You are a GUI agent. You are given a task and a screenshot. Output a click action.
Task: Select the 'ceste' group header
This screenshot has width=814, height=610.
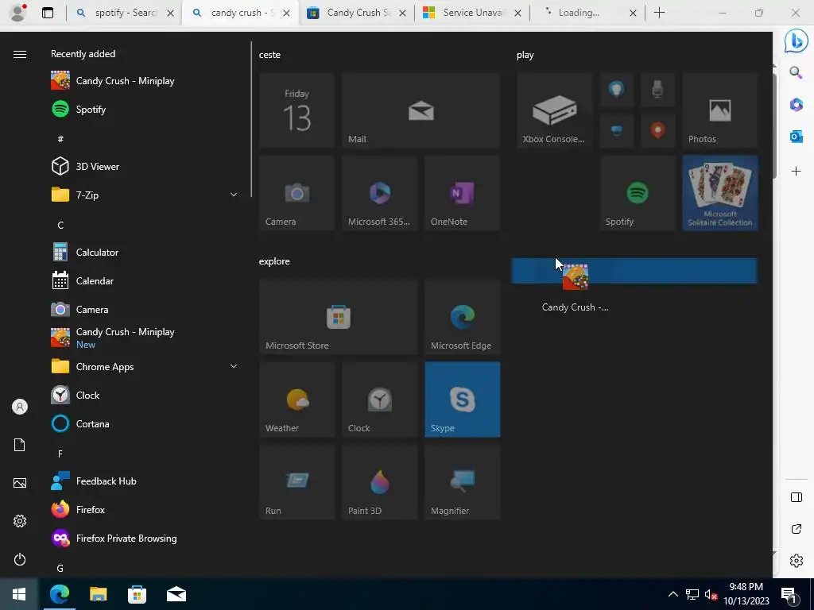tap(269, 55)
